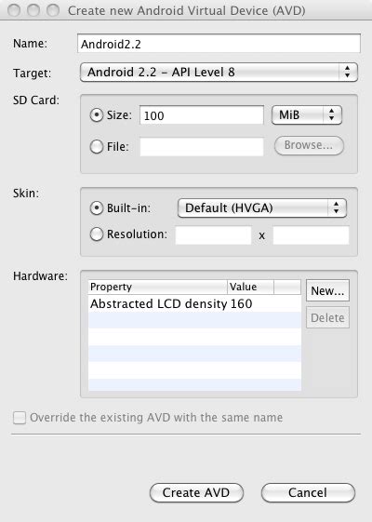Viewport: 372px width, 522px height.
Task: Click the Property column header
Action: 158,287
